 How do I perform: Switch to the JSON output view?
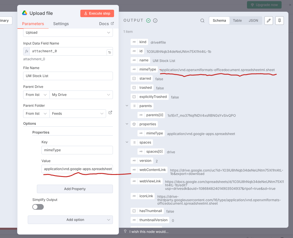(x=253, y=20)
